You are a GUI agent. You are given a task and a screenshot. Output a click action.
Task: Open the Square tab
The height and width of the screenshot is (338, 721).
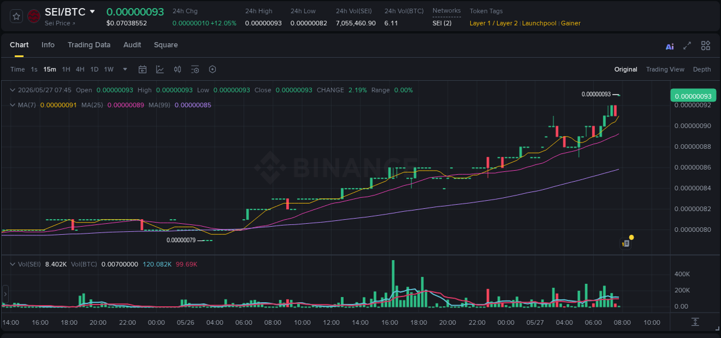click(x=166, y=45)
